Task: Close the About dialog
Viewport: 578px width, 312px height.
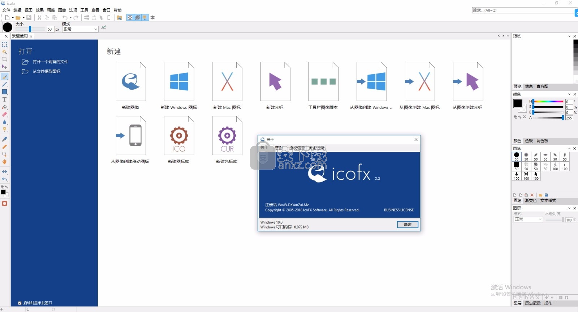Action: 416,139
